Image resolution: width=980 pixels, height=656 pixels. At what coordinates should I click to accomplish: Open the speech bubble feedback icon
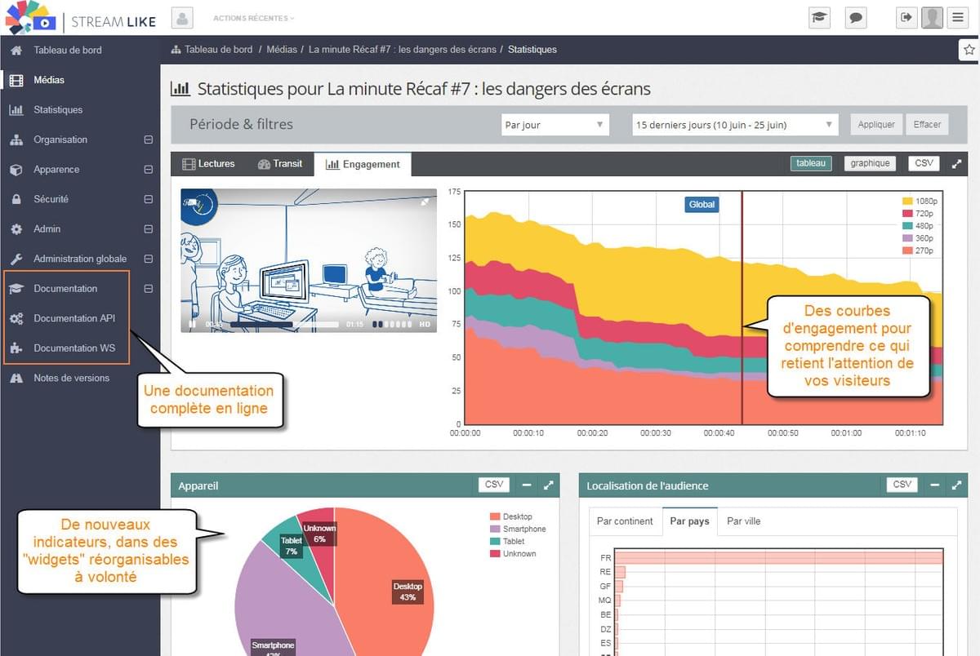click(855, 17)
